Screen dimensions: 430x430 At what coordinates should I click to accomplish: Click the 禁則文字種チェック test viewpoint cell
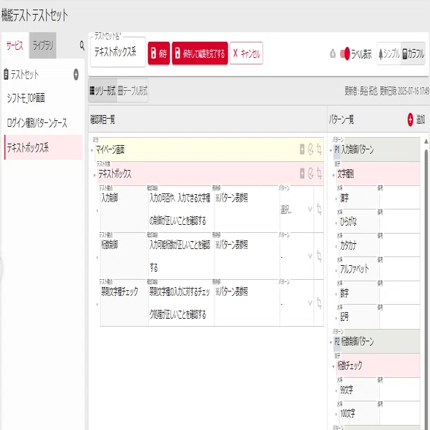coord(124,303)
